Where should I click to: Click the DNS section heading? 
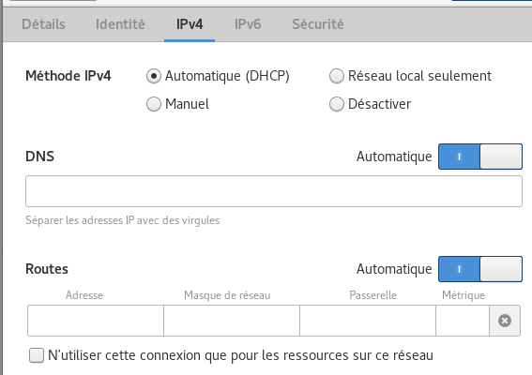39,157
